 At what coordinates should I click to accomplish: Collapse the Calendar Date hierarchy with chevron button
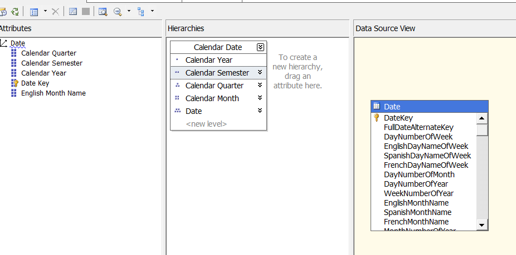[x=260, y=47]
